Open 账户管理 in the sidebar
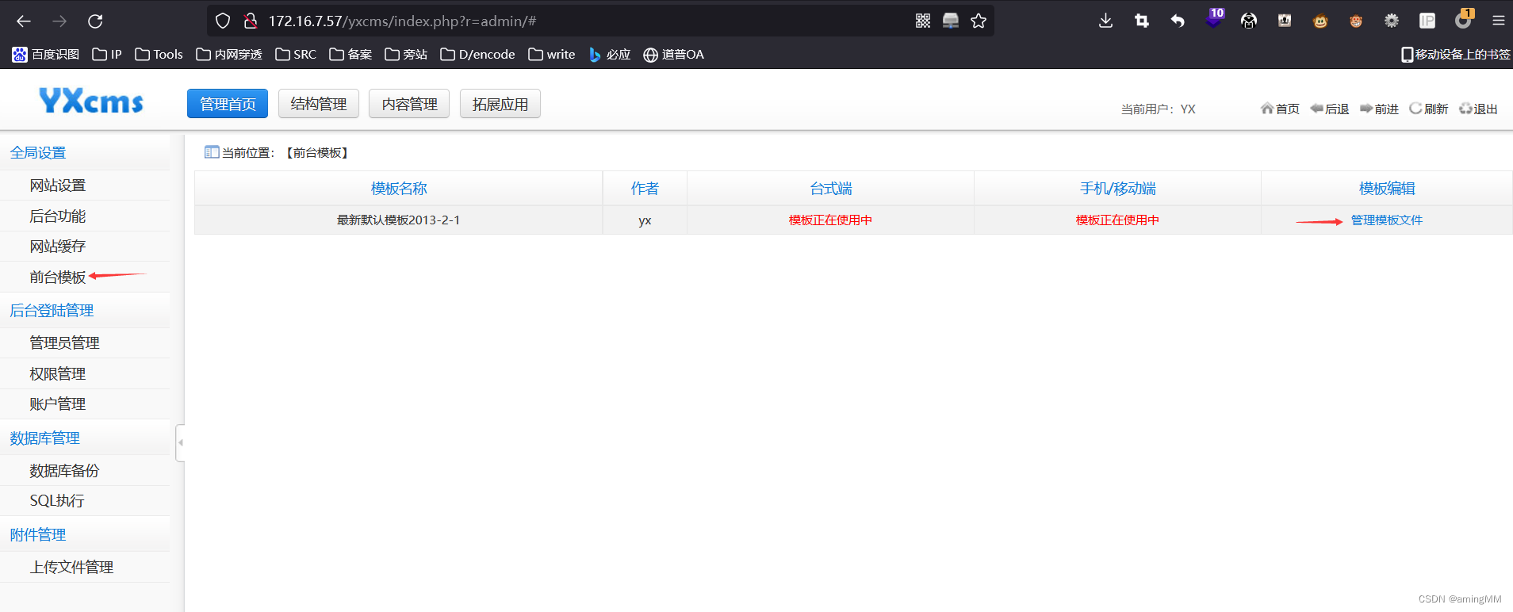1513x612 pixels. coord(58,404)
